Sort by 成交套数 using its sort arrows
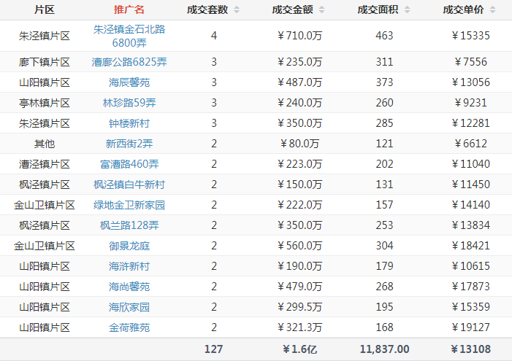The image size is (512, 361). tap(237, 9)
